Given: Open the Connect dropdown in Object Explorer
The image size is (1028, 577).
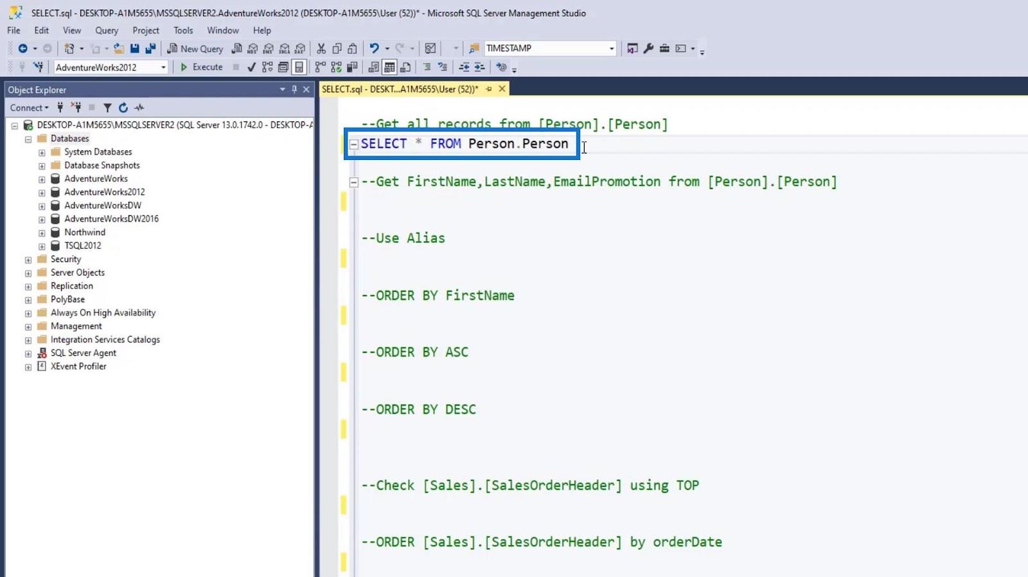Looking at the screenshot, I should point(30,107).
